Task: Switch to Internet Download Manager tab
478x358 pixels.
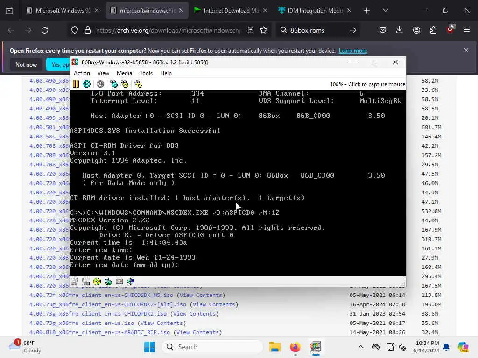Action: pyautogui.click(x=230, y=11)
